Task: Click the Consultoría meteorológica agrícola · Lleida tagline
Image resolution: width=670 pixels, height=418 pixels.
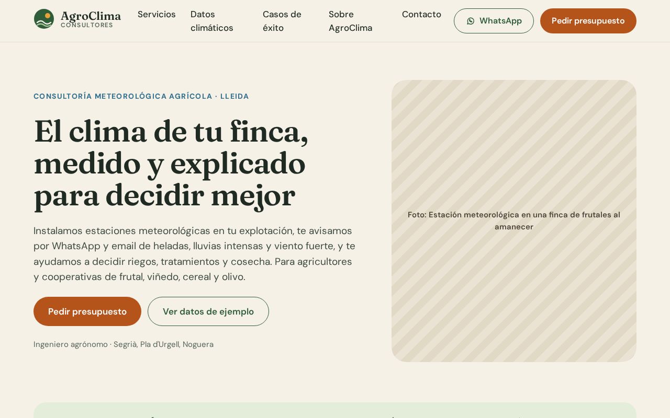Action: [141, 96]
